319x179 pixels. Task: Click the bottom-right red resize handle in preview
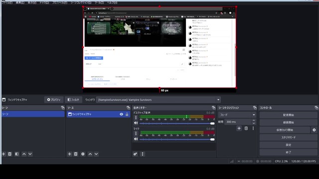click(236, 88)
